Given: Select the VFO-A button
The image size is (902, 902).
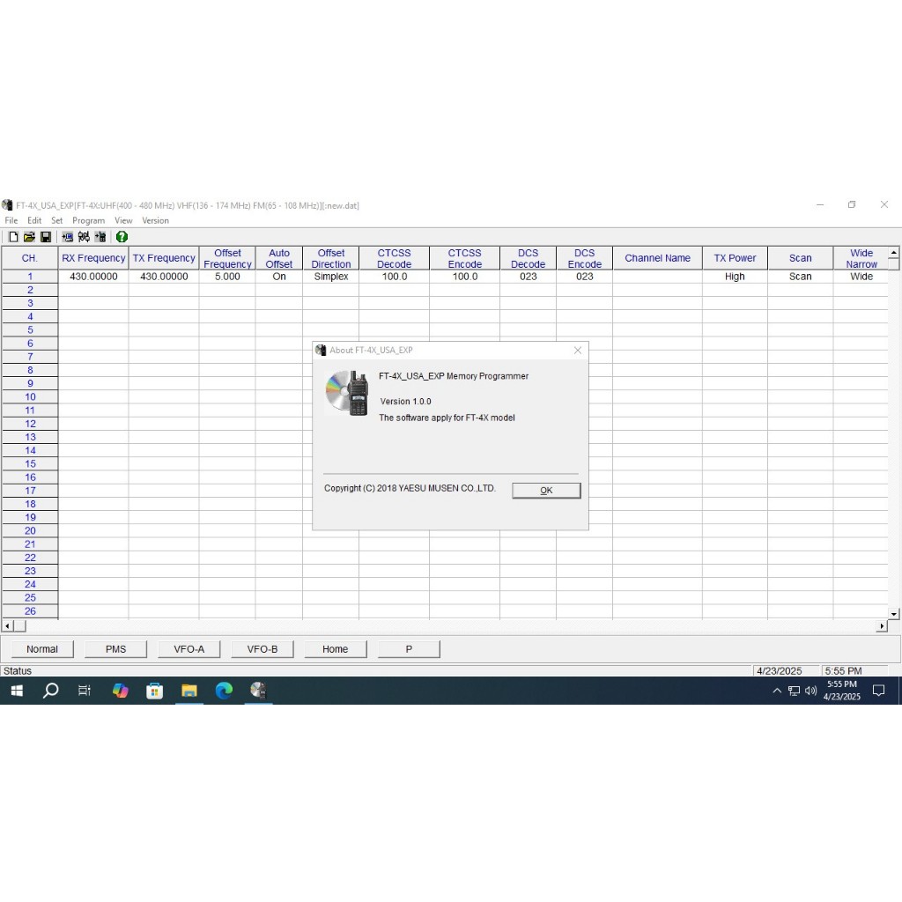Looking at the screenshot, I should [x=189, y=649].
